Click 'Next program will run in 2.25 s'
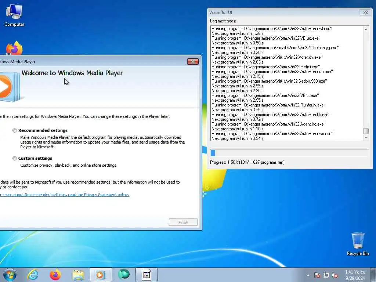 tap(238, 91)
